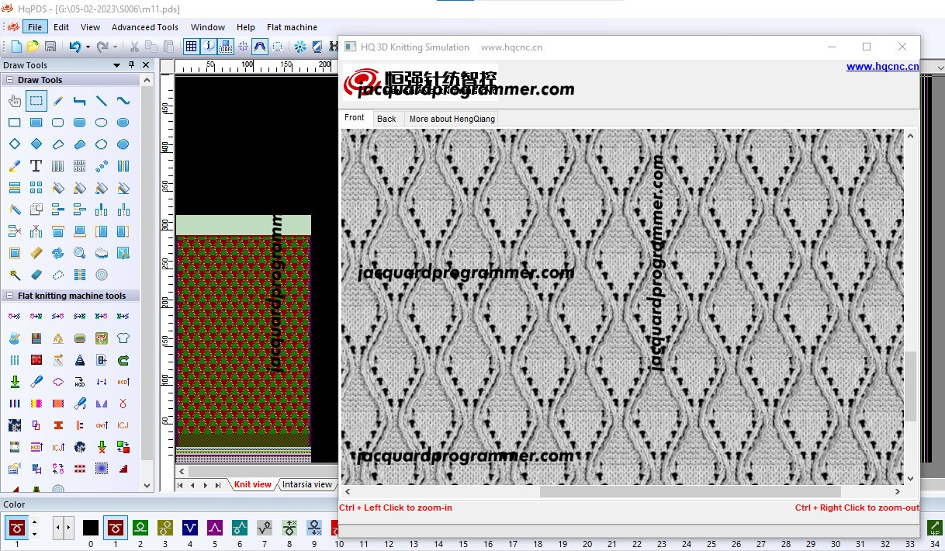Go to the last sheet with navigation arrow
Screen dimensions: 945x551
click(x=218, y=485)
